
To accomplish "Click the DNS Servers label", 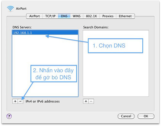I will tap(22, 27).
